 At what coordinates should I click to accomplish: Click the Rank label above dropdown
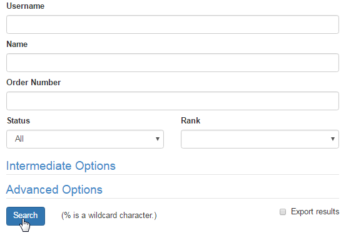pyautogui.click(x=191, y=121)
